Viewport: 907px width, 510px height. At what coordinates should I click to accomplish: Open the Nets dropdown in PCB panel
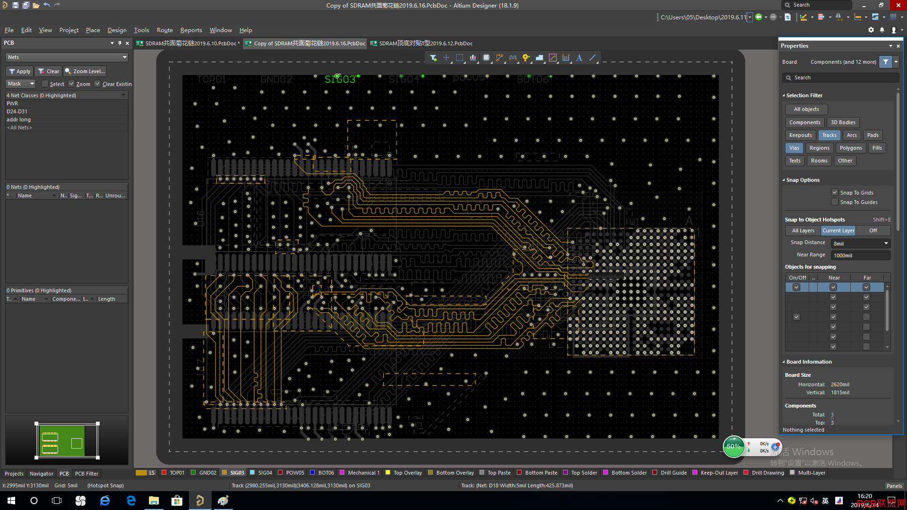coord(67,57)
